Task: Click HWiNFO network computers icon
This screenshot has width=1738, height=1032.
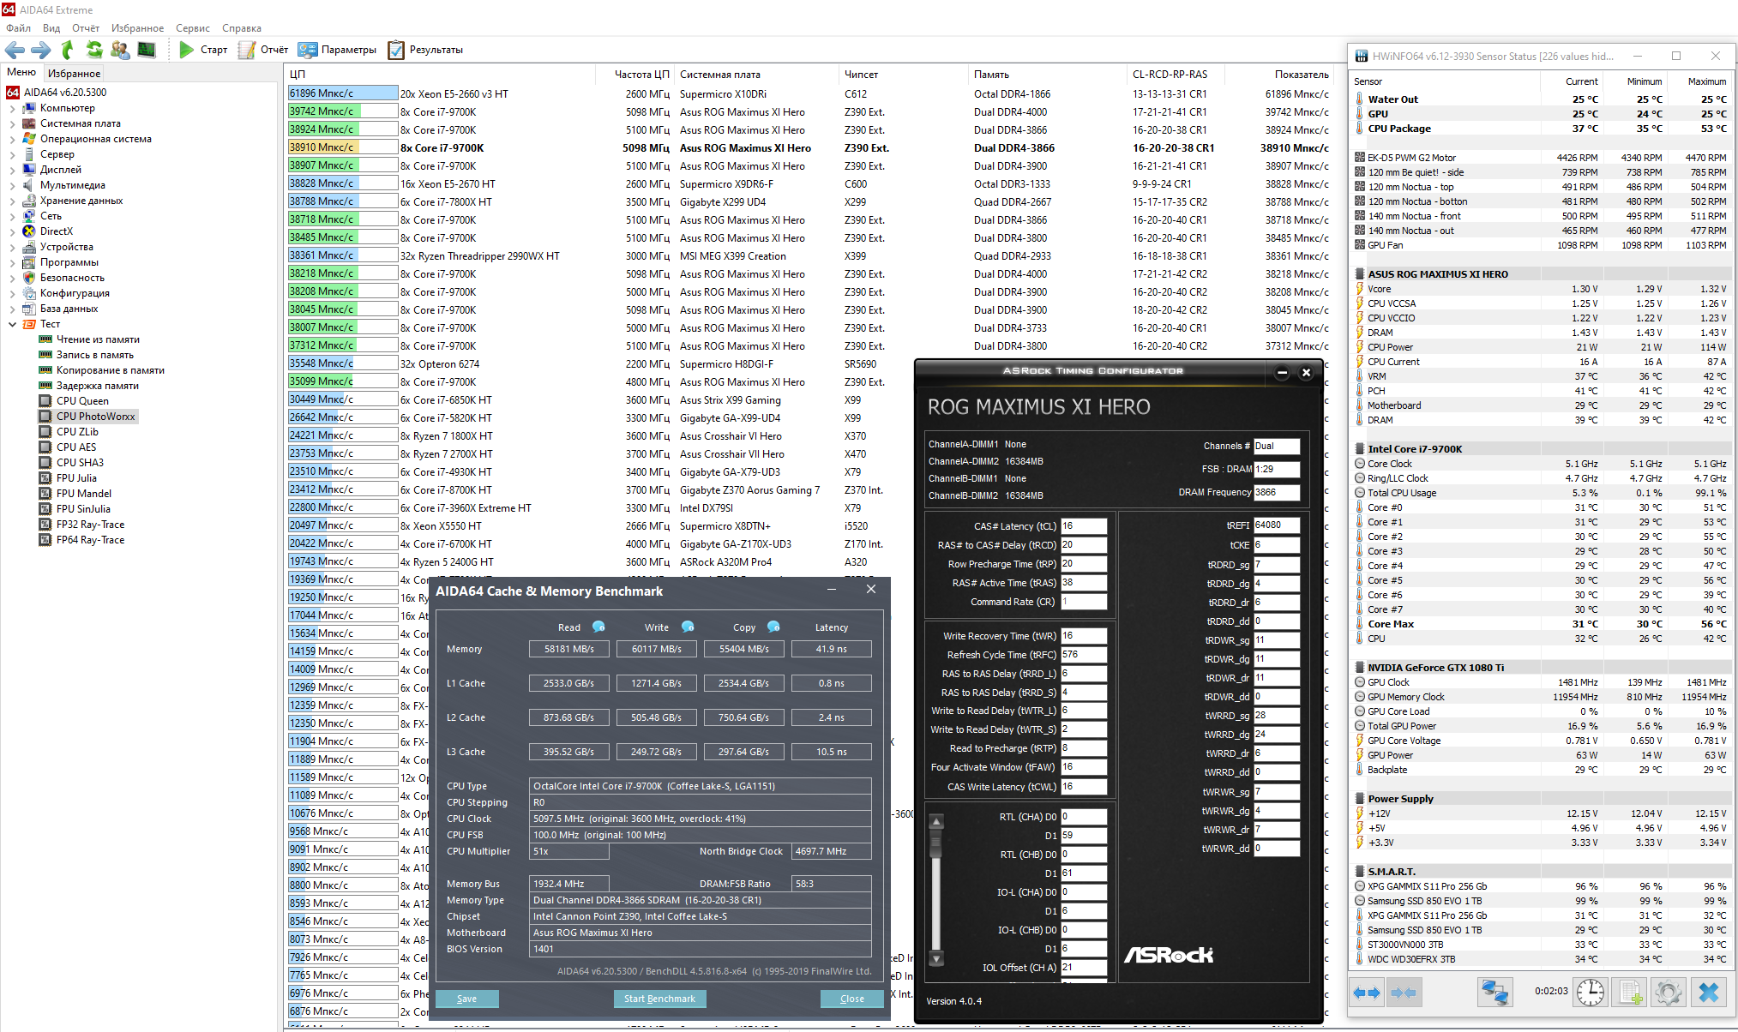Action: (1494, 992)
